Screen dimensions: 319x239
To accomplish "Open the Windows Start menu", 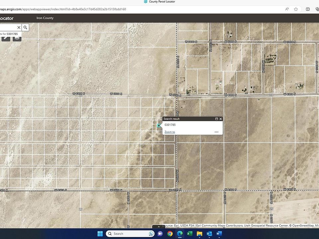I will click(100, 234).
